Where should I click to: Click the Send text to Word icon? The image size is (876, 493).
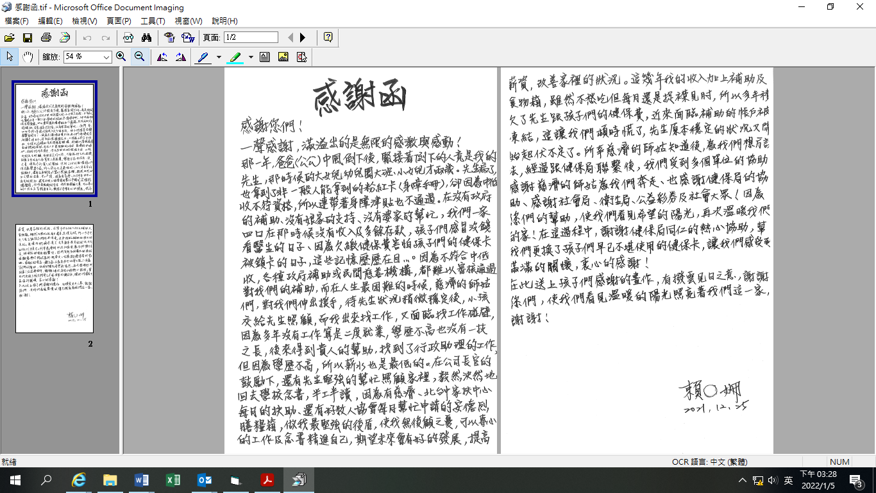pyautogui.click(x=188, y=38)
